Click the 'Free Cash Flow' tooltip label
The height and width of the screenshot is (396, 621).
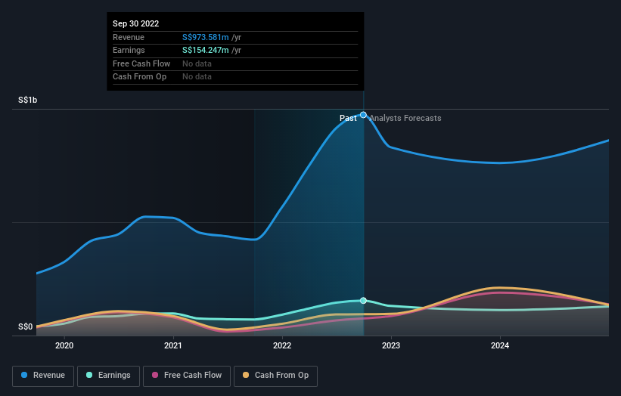[x=141, y=63]
